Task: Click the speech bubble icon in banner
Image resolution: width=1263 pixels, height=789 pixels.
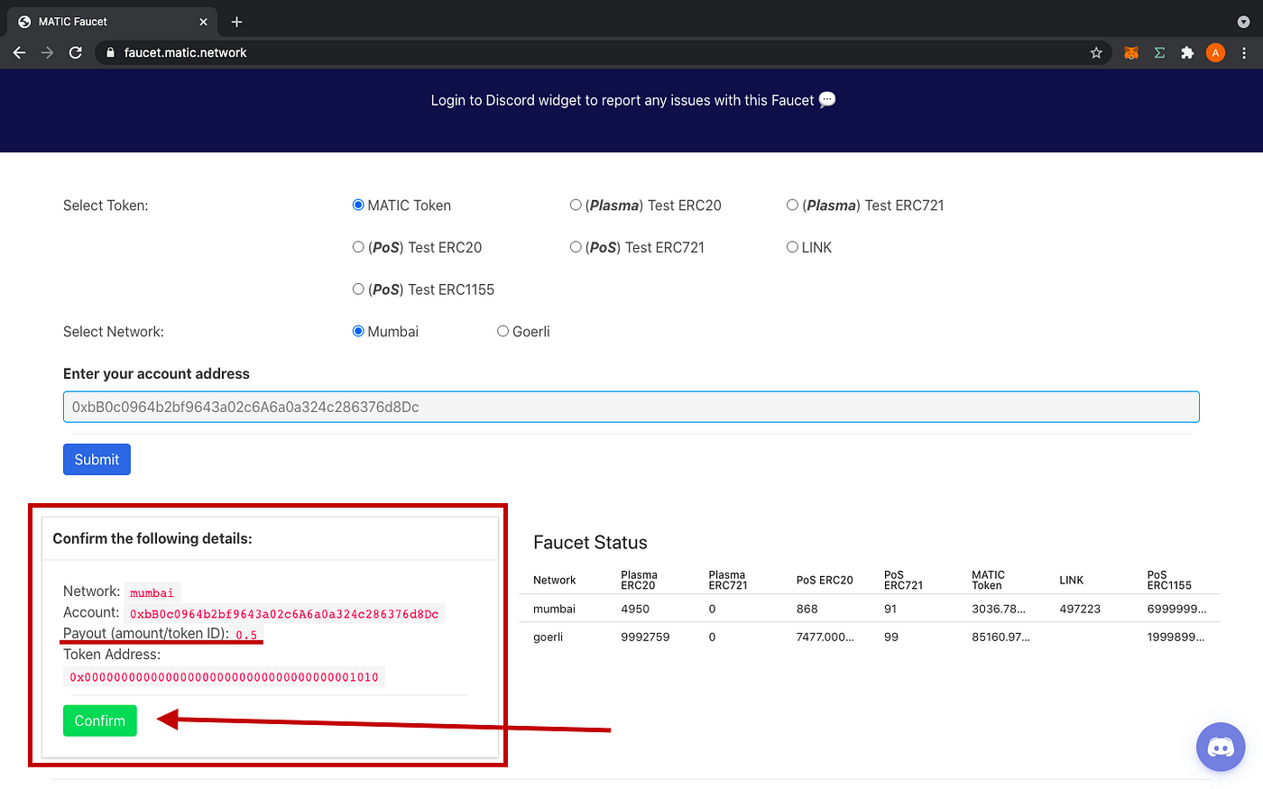Action: [x=827, y=100]
